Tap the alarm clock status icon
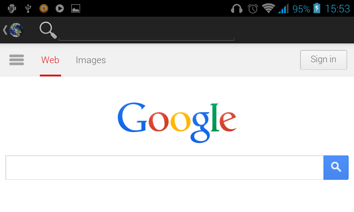The height and width of the screenshot is (212, 354). click(x=253, y=9)
